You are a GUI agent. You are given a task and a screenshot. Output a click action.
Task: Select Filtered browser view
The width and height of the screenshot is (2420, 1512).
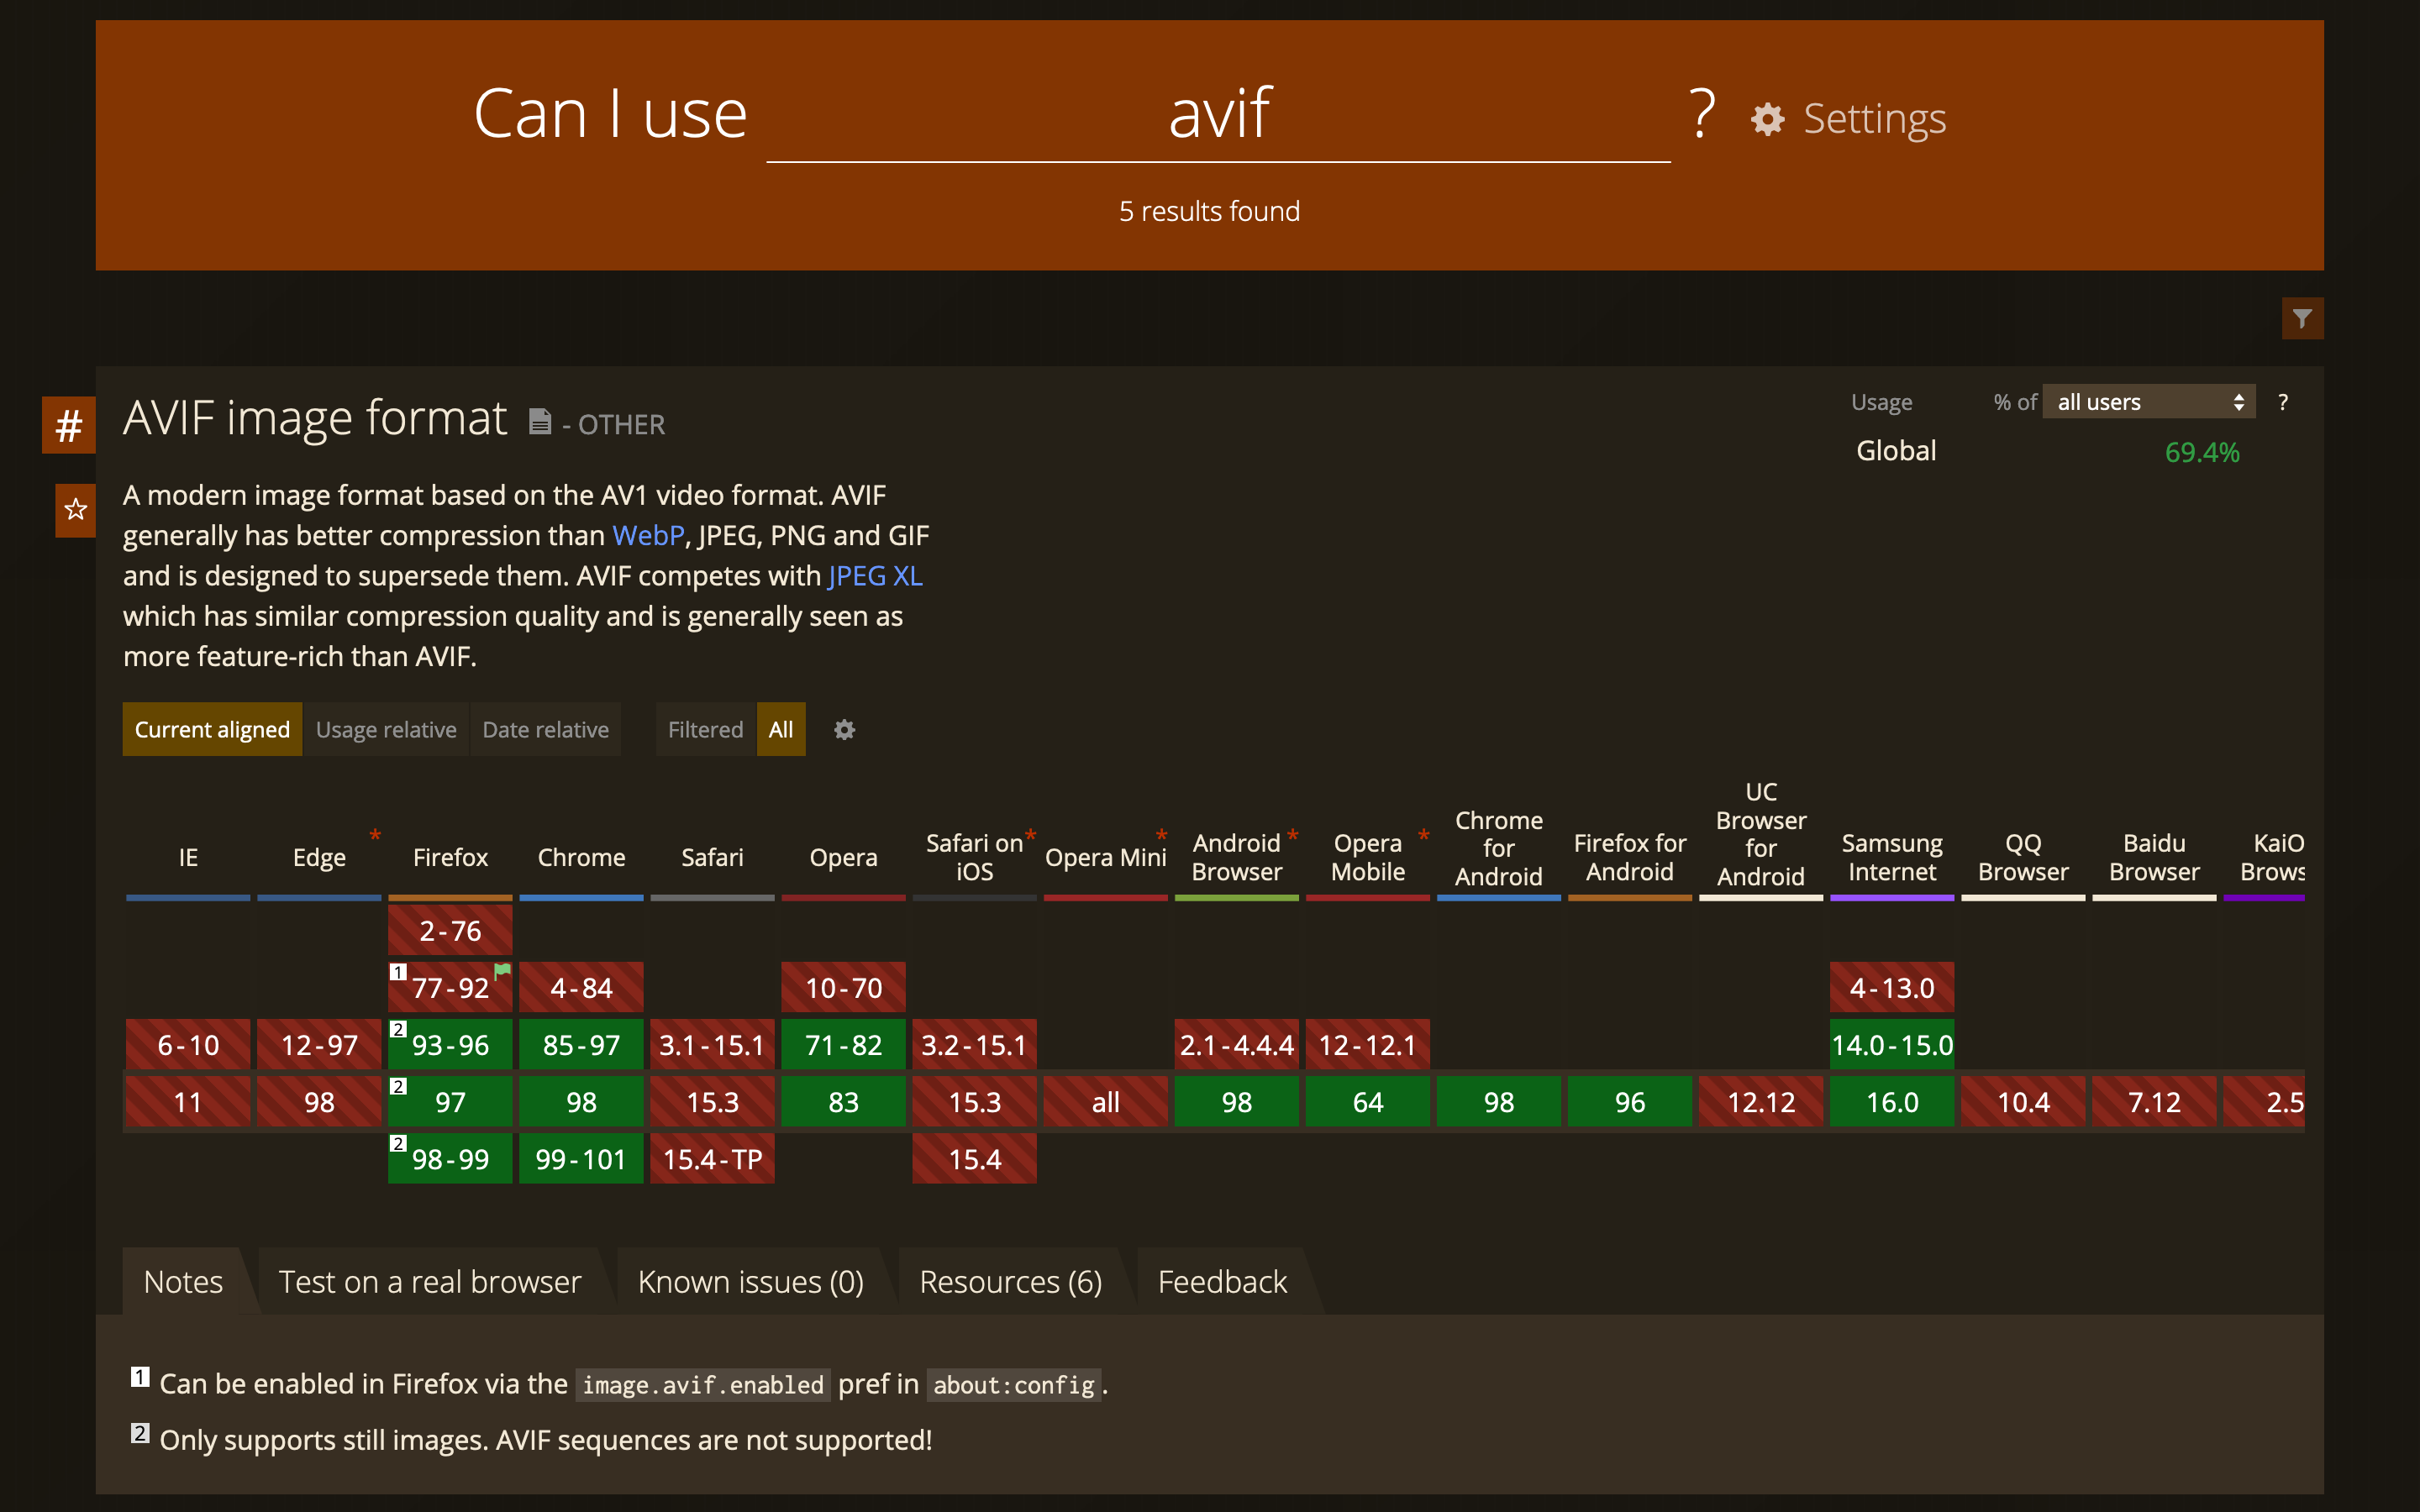point(705,730)
